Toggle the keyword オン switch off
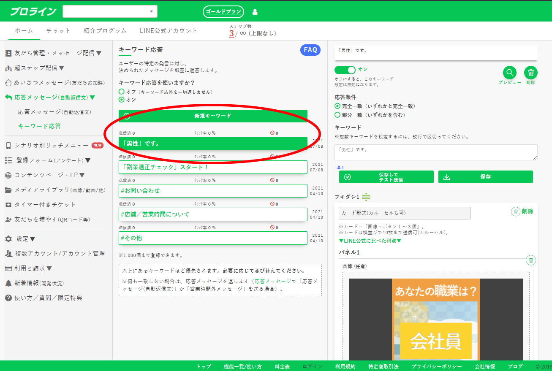Screen dimensions: 552x371 [x=345, y=70]
